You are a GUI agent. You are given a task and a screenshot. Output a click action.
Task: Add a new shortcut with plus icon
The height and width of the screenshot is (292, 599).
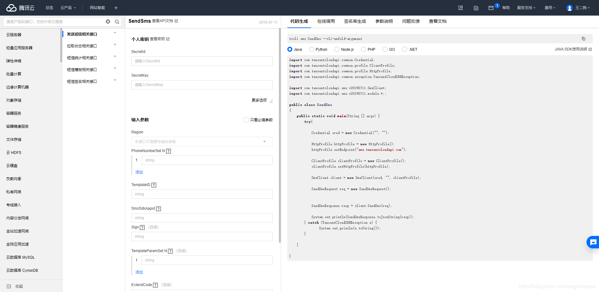(x=116, y=8)
